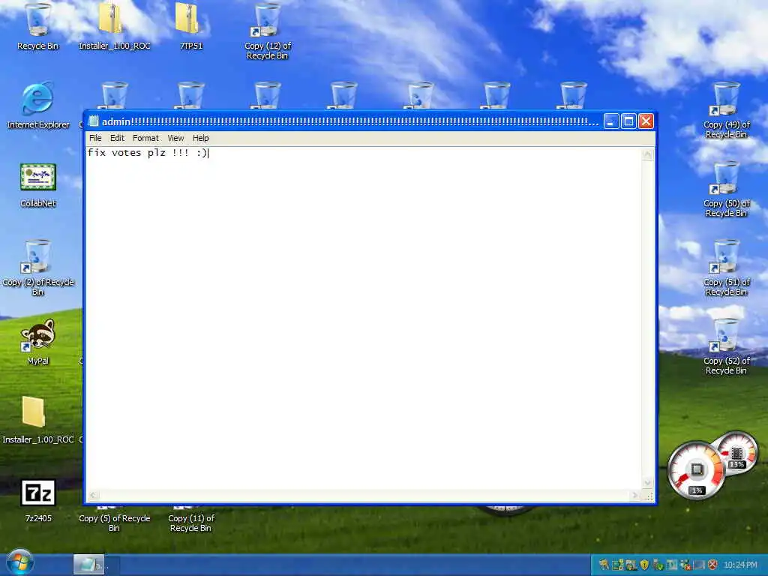Image resolution: width=768 pixels, height=576 pixels.
Task: Click the vertical scrollbar down arrow
Action: coord(647,482)
